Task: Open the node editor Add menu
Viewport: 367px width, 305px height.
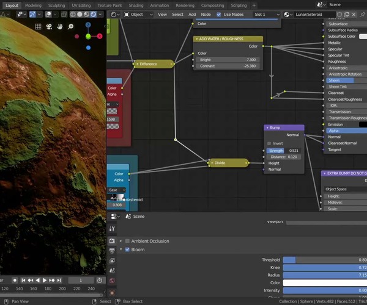Action: click(192, 15)
